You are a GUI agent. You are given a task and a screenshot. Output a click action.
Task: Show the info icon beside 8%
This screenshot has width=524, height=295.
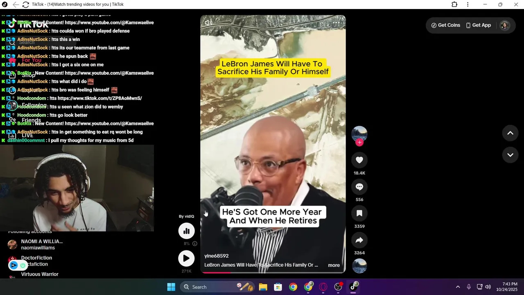click(x=195, y=243)
